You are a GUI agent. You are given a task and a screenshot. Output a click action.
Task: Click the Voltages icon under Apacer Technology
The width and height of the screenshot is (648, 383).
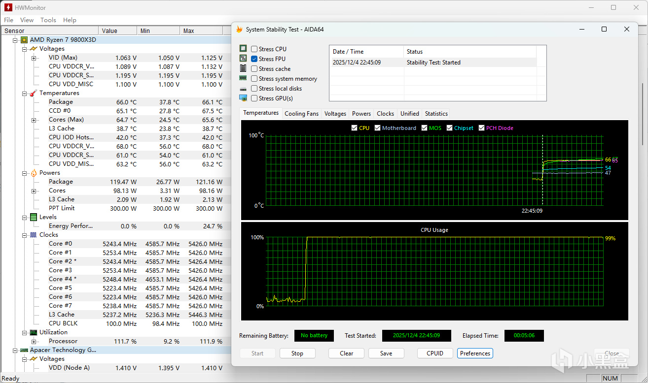[x=33, y=359]
